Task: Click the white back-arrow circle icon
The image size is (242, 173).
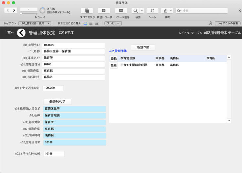Action: coord(21,33)
